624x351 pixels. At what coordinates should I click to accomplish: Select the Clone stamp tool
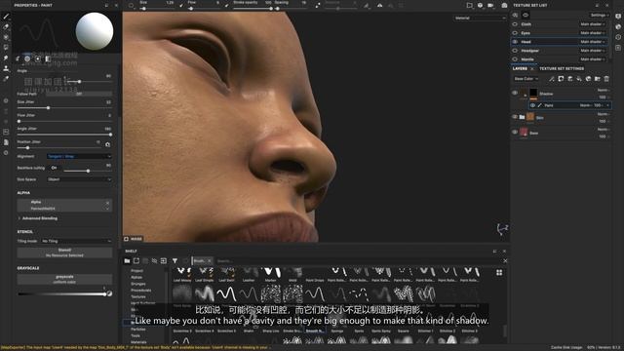point(6,68)
